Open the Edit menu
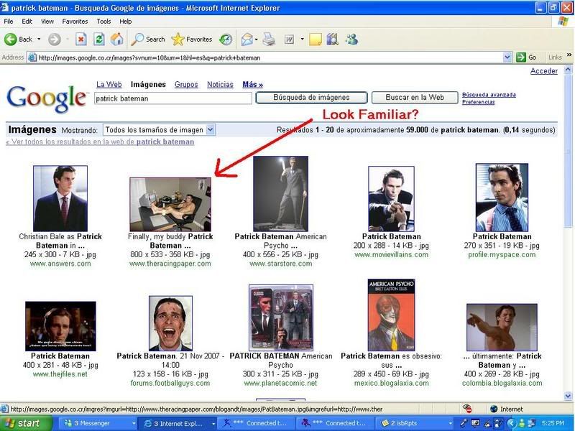The width and height of the screenshot is (575, 431). [27, 22]
